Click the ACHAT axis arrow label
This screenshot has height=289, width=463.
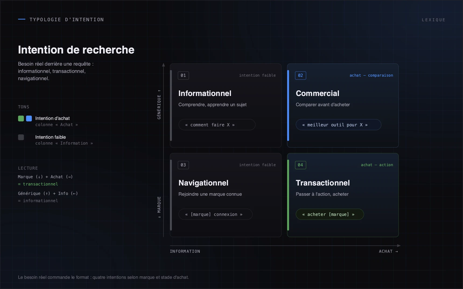pyautogui.click(x=388, y=251)
